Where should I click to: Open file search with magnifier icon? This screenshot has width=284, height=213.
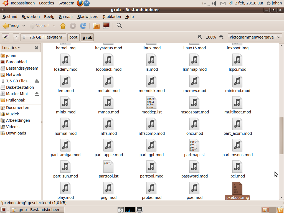click(120, 26)
